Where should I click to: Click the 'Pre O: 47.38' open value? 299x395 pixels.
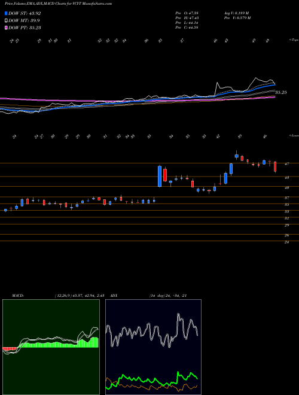click(187, 13)
